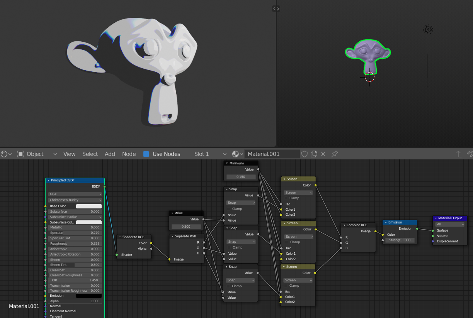Click the Combine RGB G input socket

point(341,243)
